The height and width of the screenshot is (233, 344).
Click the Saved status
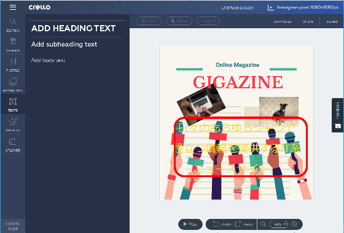(x=332, y=21)
